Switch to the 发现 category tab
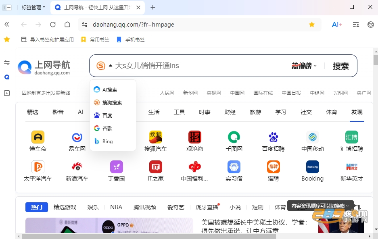 (x=357, y=112)
